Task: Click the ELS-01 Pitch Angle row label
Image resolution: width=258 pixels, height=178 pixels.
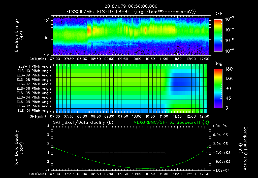Action: click(35, 111)
